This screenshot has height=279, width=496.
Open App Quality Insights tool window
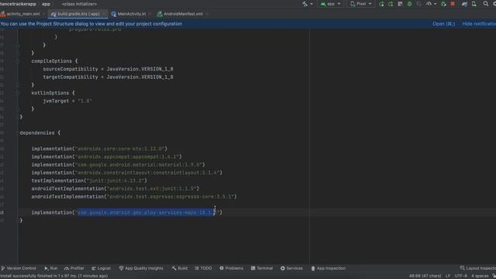click(x=141, y=268)
